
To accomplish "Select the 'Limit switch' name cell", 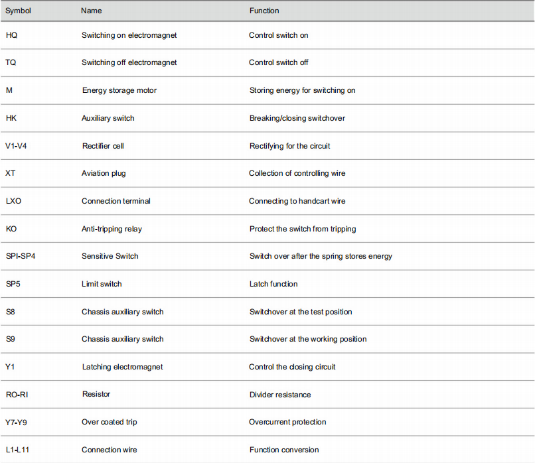I will tap(102, 284).
